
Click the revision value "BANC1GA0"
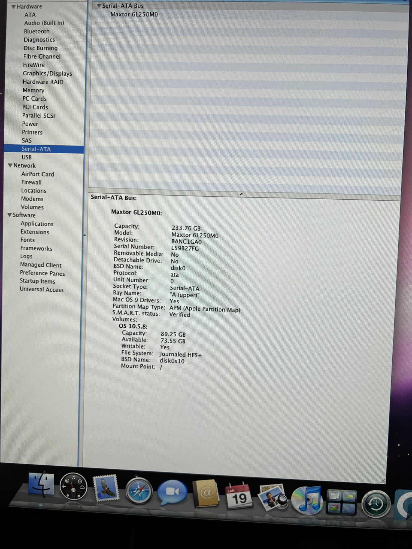point(186,242)
